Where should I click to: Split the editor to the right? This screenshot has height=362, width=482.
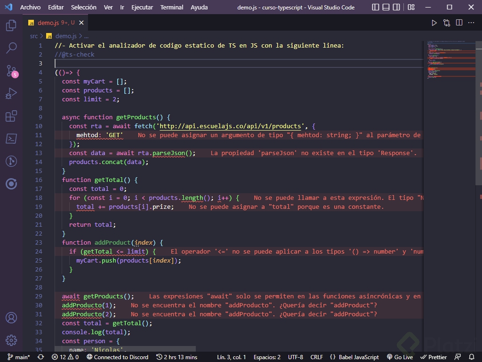(459, 23)
